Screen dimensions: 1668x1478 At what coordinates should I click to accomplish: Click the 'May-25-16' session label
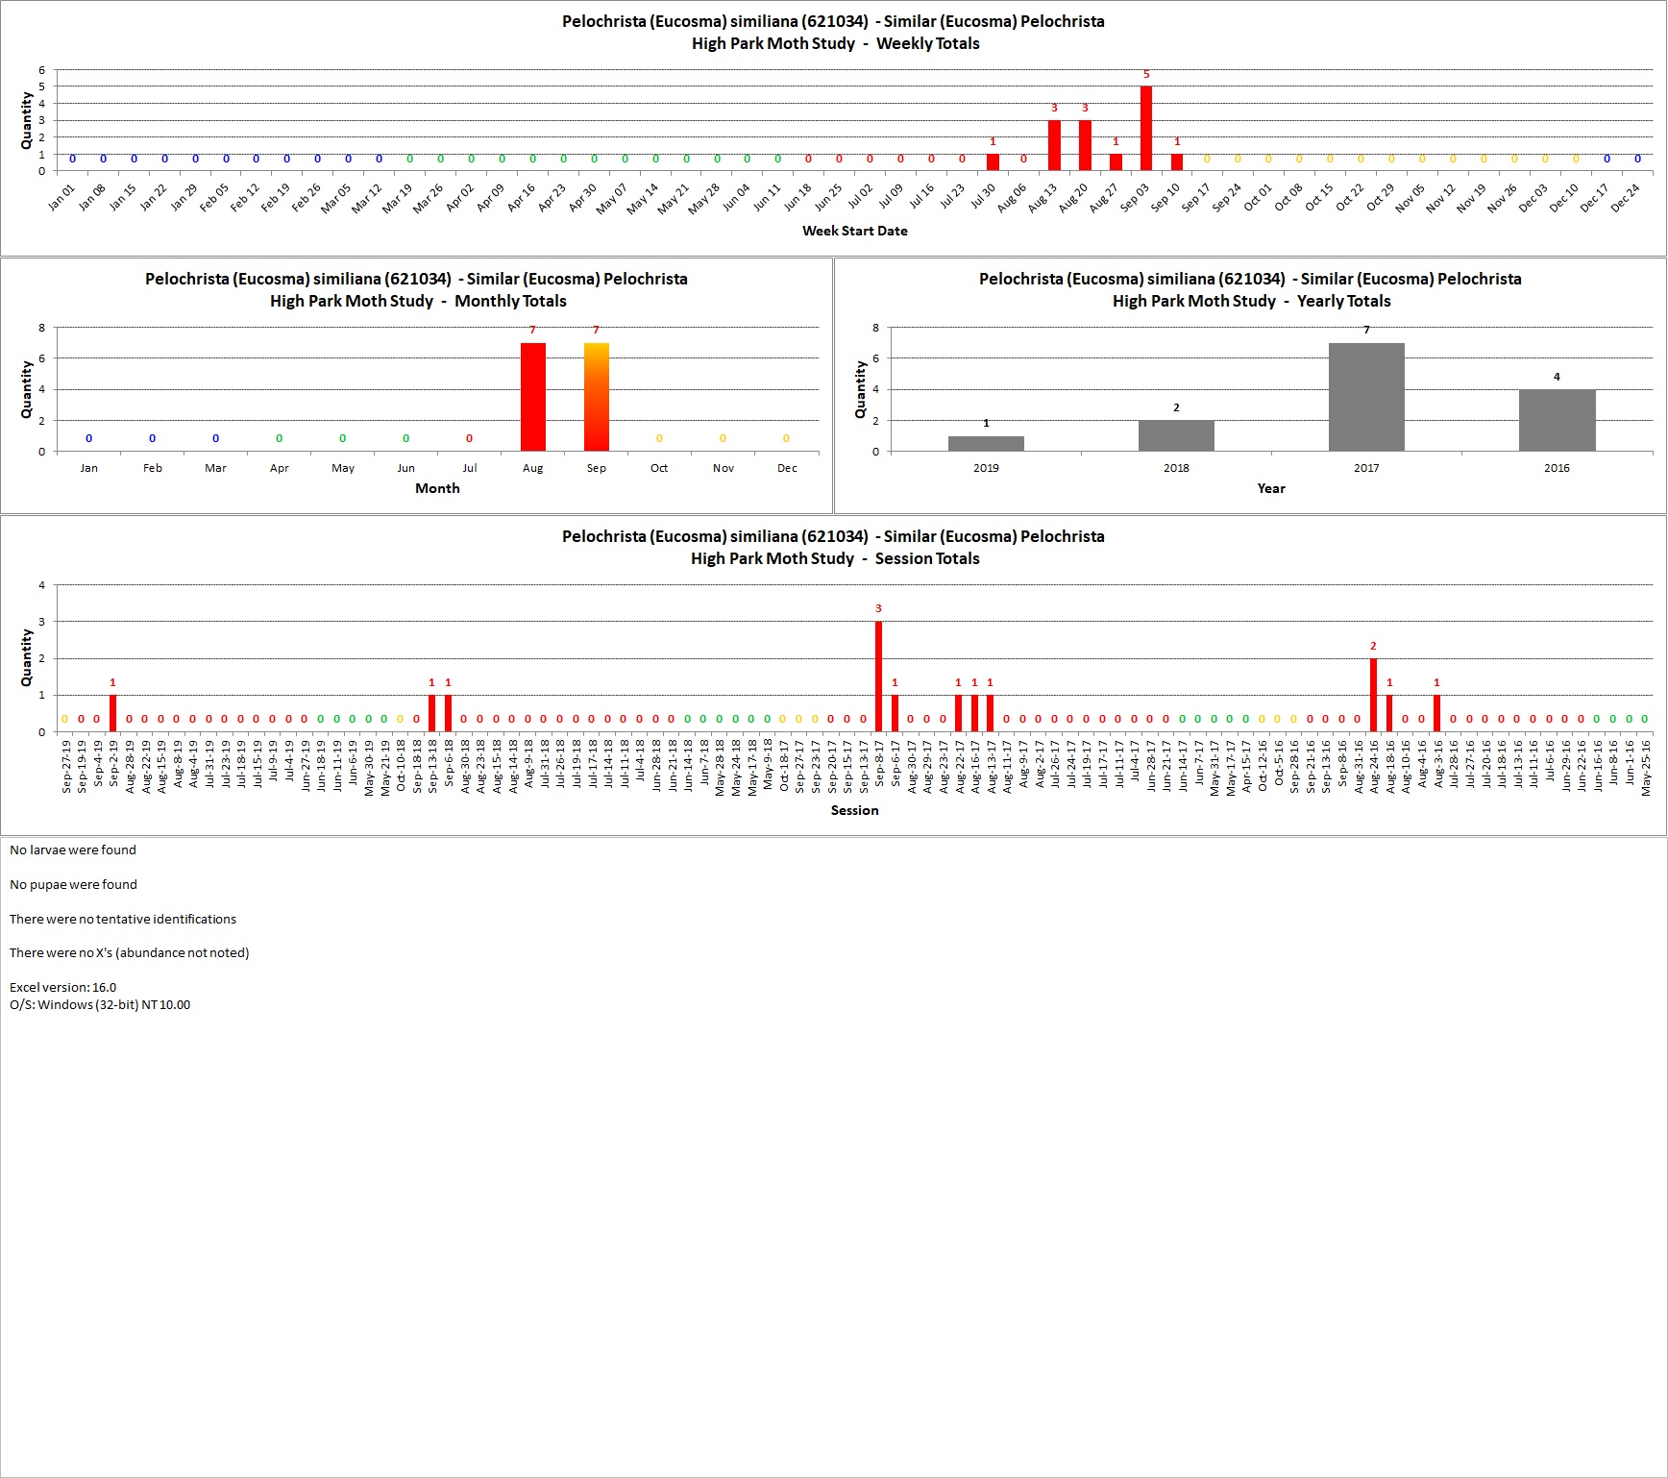click(1646, 767)
